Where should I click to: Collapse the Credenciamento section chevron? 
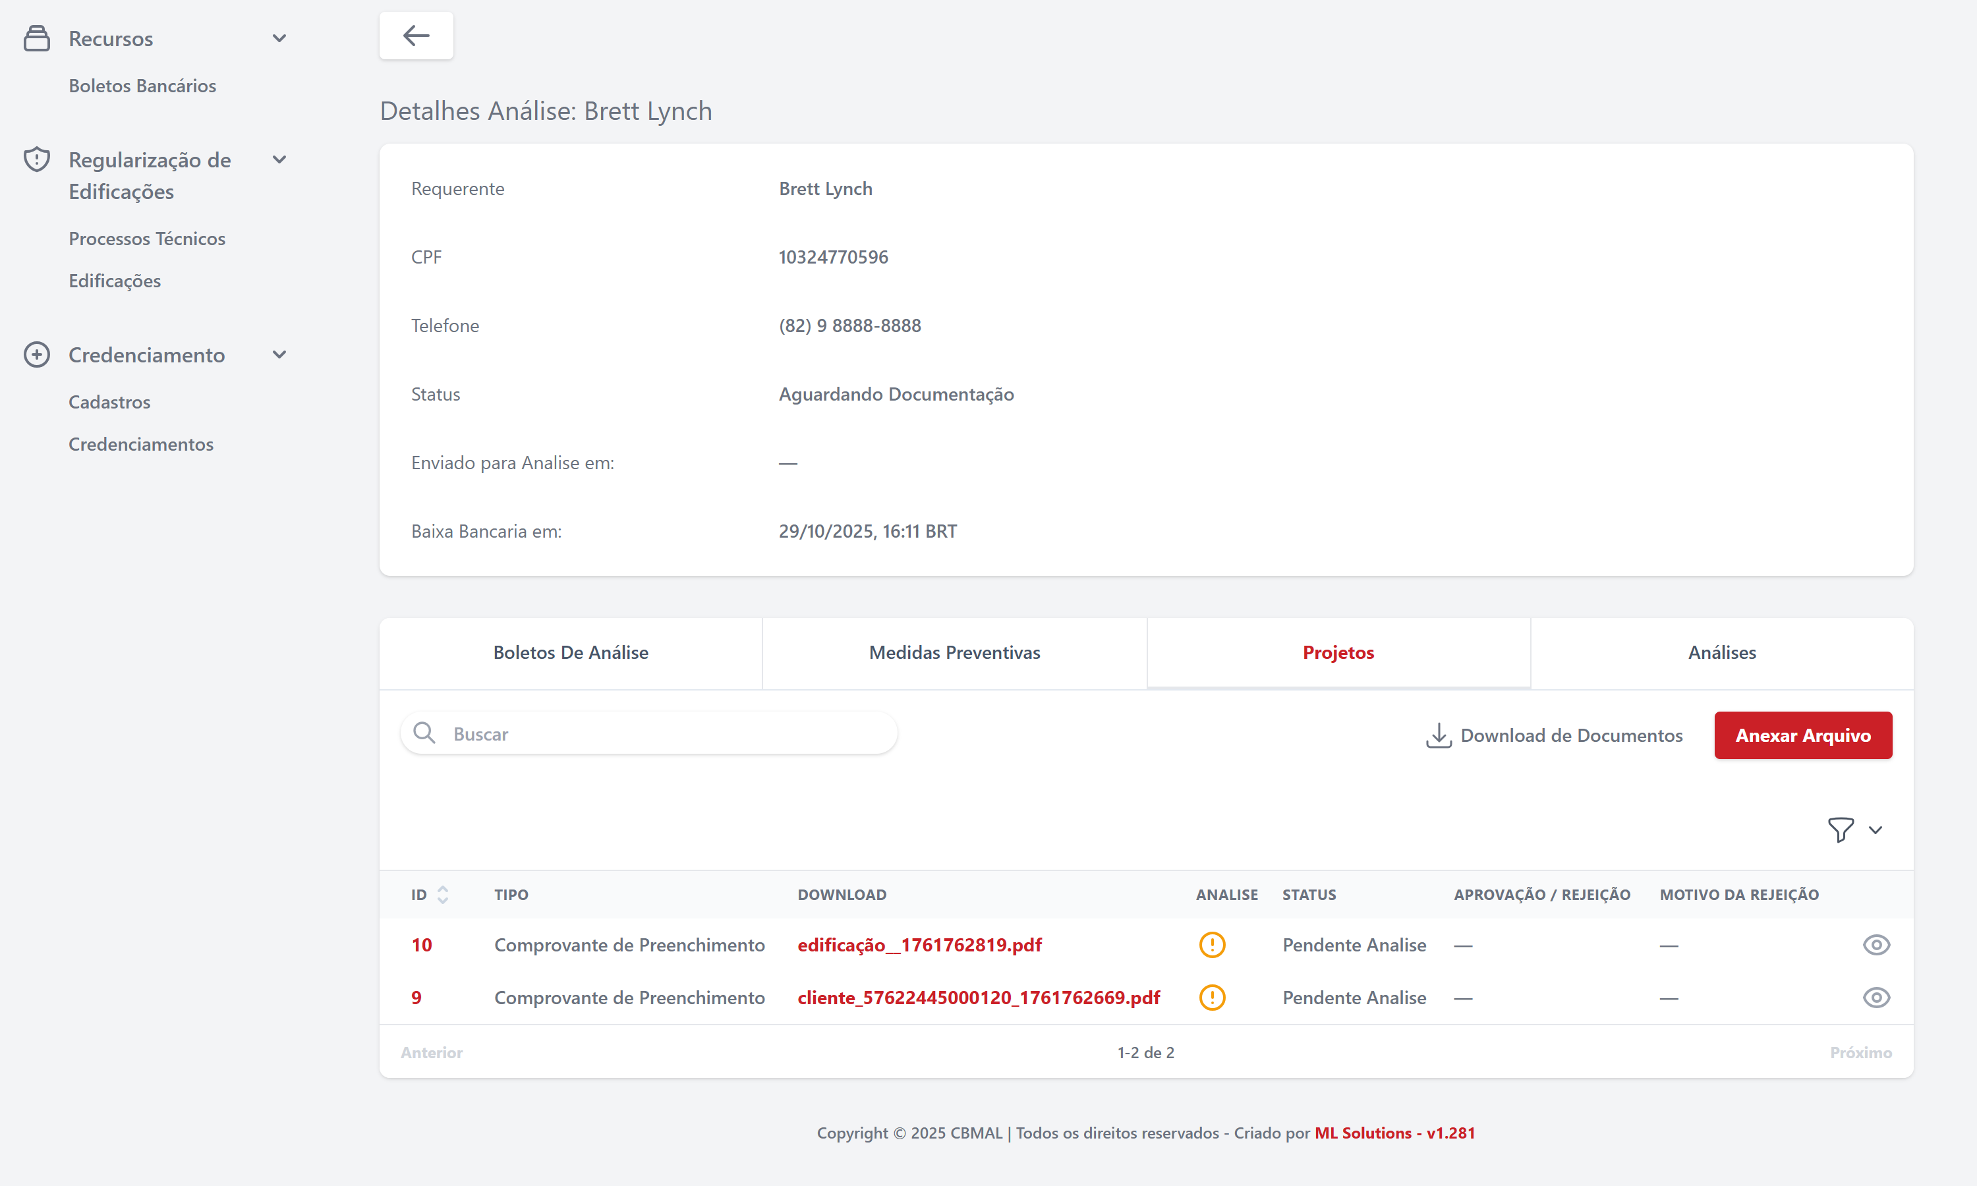279,355
